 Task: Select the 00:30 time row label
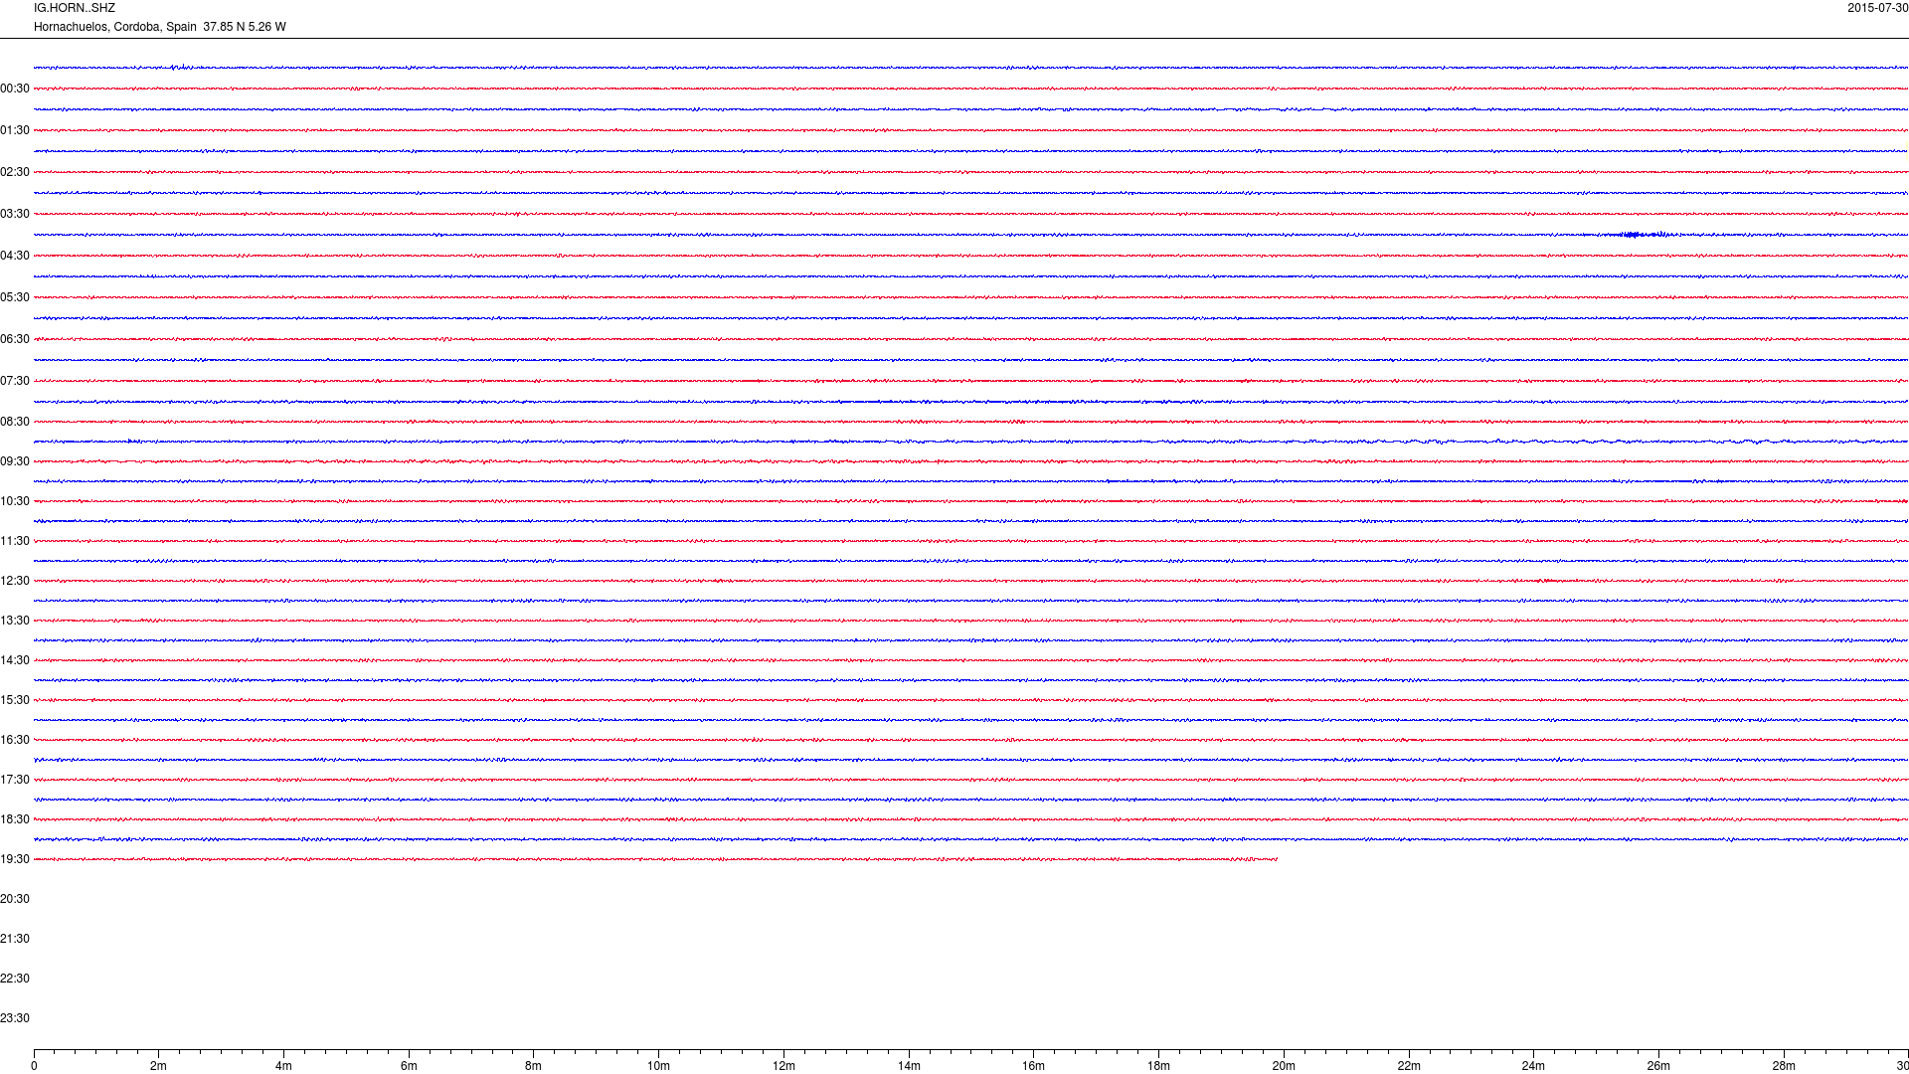pos(15,89)
